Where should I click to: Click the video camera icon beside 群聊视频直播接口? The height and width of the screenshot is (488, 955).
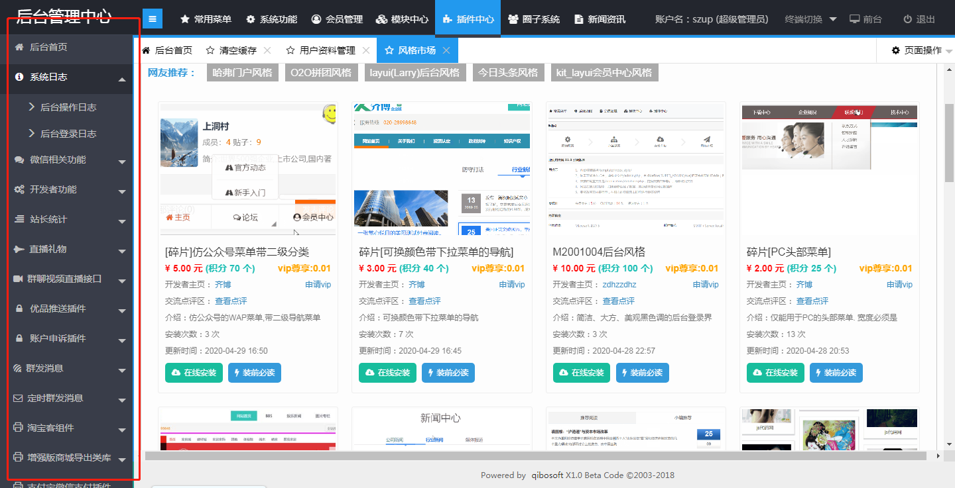click(19, 279)
